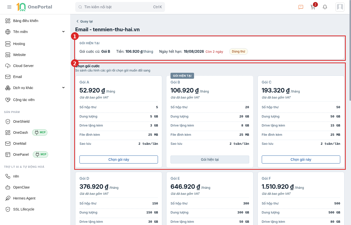Click the GÓI HIỆN TẠI tag on Gói B
This screenshot has height=225, width=351.
pos(182,76)
